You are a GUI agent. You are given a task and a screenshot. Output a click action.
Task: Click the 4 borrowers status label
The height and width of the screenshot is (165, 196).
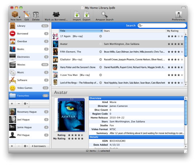38,146
